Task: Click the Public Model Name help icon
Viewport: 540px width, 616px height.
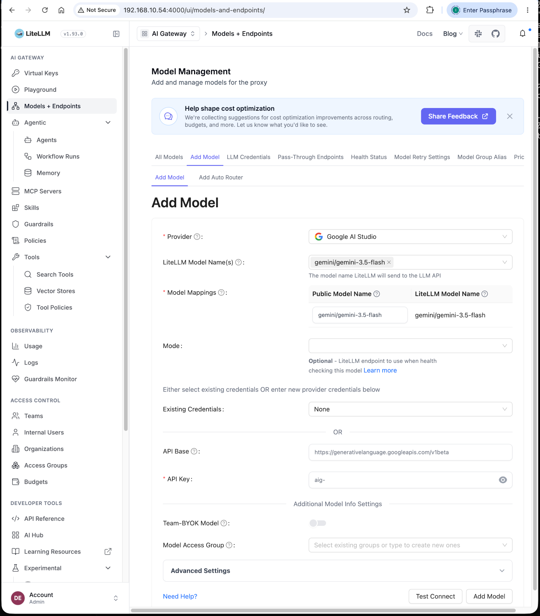Action: tap(377, 294)
